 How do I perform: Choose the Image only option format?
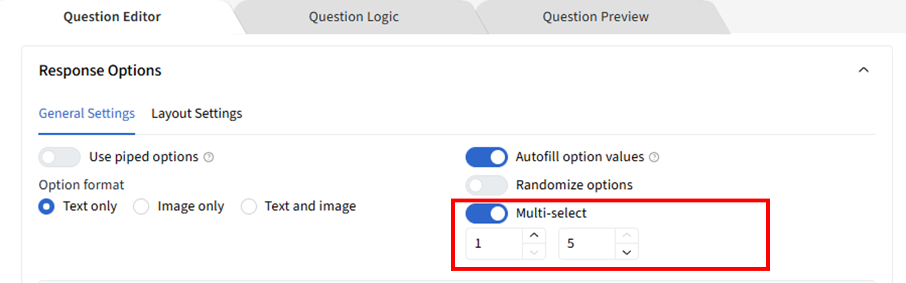click(x=141, y=206)
